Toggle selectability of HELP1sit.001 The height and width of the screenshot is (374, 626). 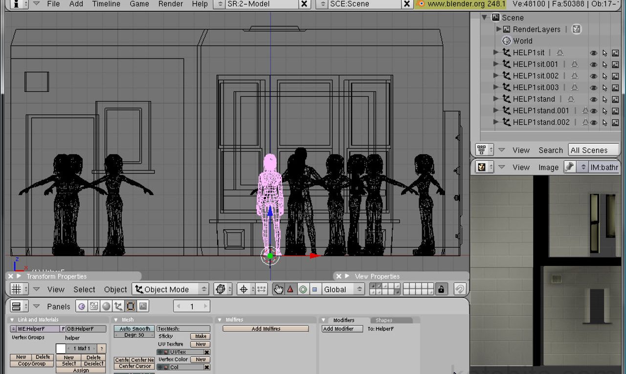pos(605,64)
